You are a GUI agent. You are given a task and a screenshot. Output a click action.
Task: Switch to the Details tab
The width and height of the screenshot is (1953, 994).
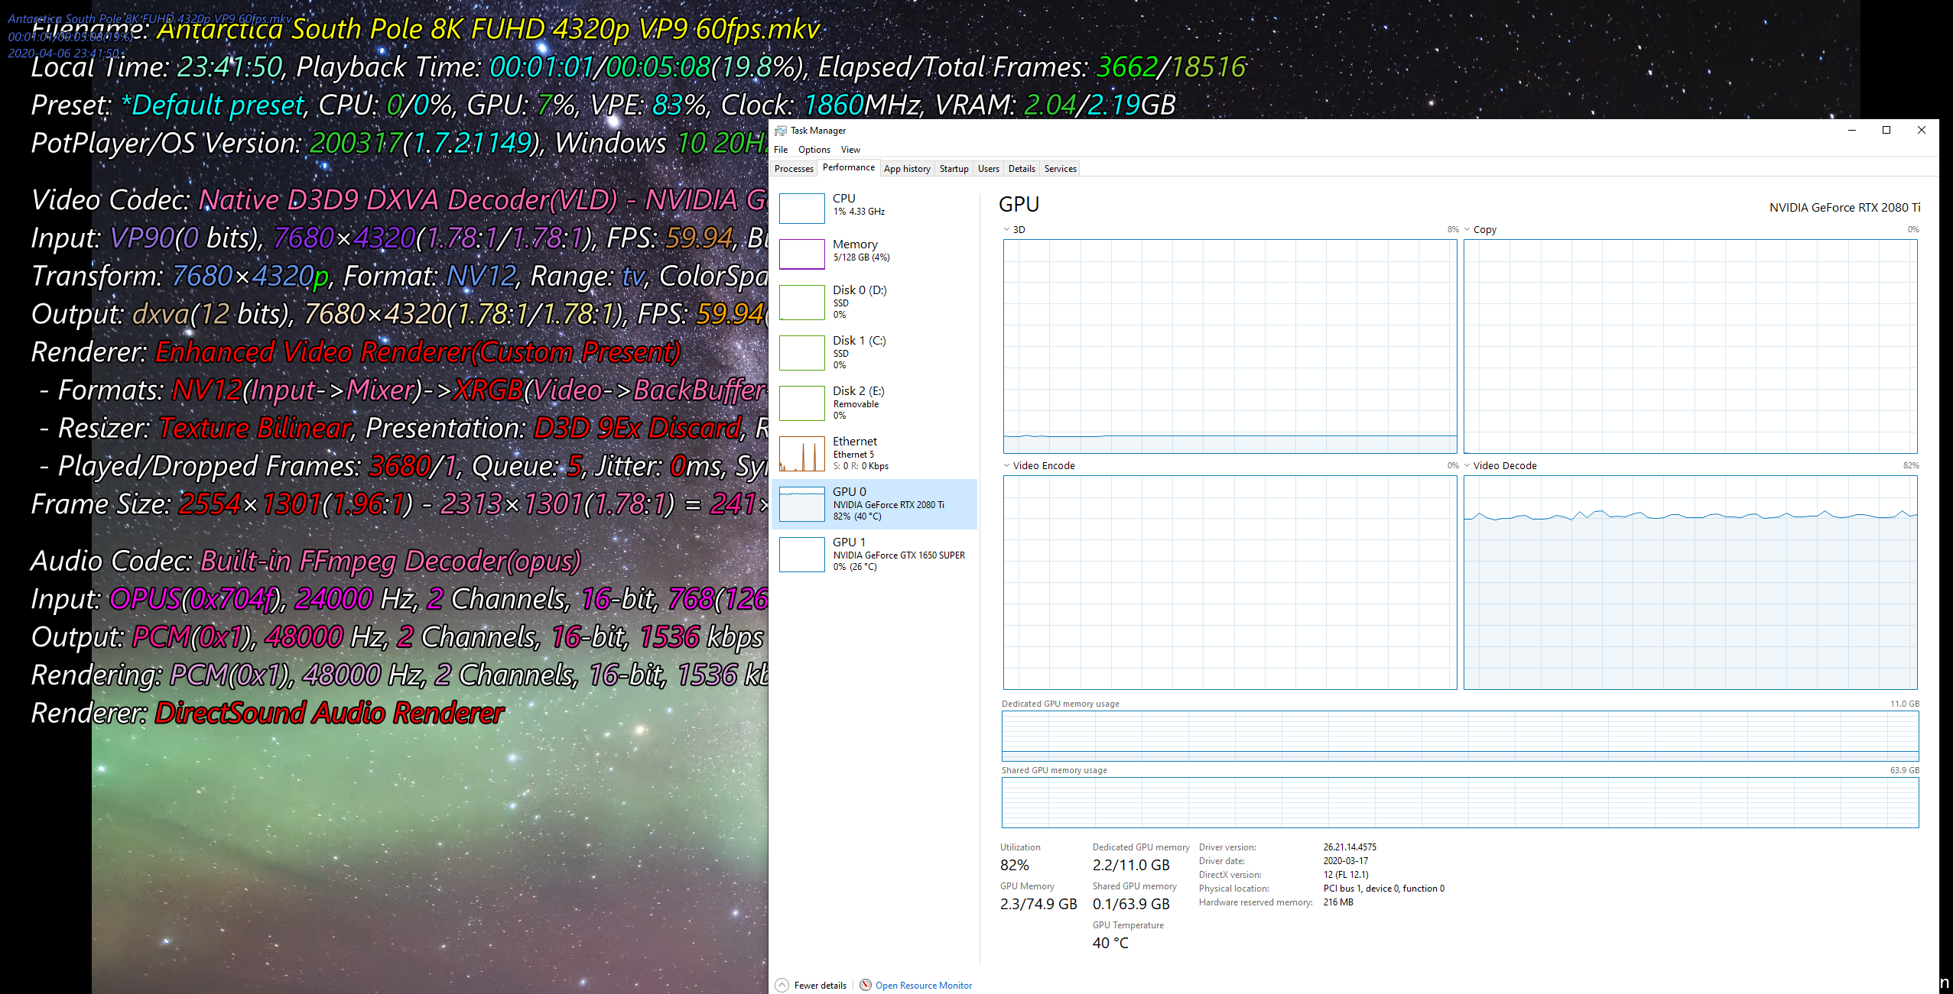pyautogui.click(x=1022, y=169)
